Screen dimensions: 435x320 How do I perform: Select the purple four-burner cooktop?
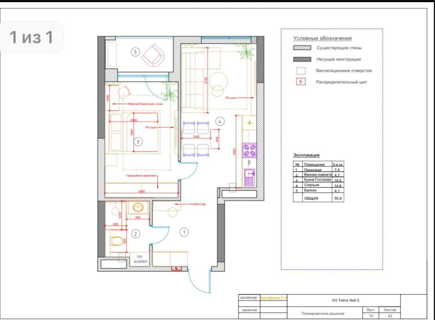click(250, 151)
